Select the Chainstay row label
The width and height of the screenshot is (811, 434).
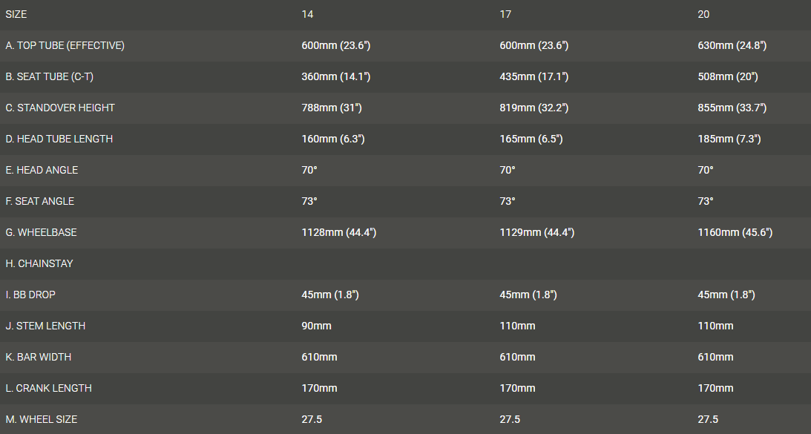(39, 264)
